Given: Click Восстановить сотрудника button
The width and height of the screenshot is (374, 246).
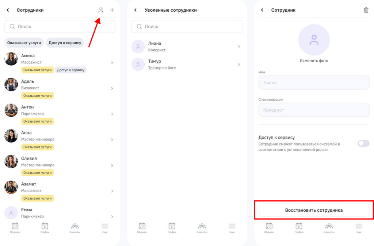Looking at the screenshot, I should coord(314,210).
